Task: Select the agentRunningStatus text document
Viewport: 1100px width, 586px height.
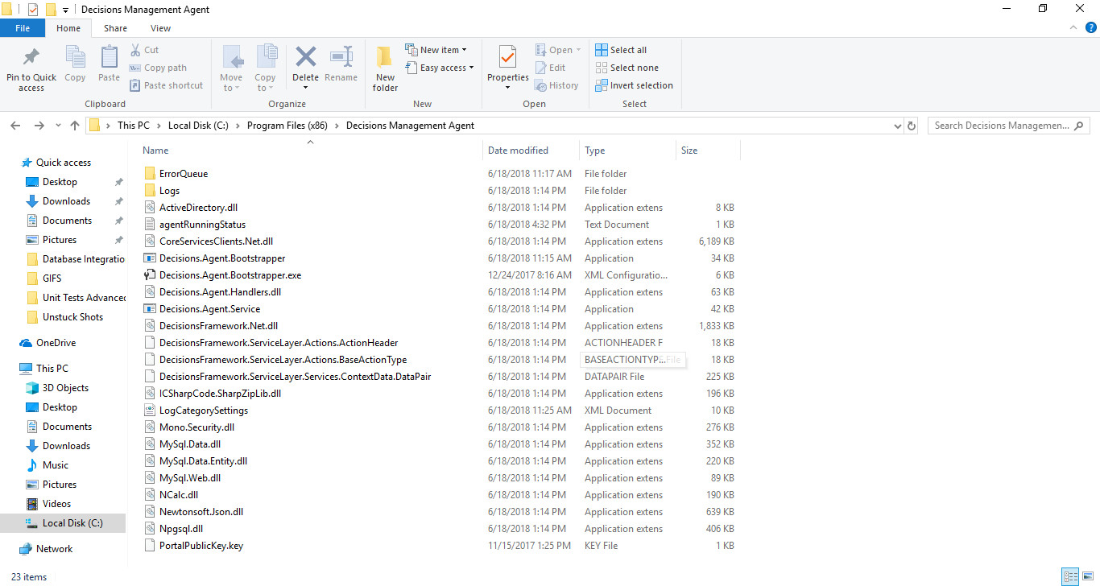Action: pyautogui.click(x=202, y=225)
